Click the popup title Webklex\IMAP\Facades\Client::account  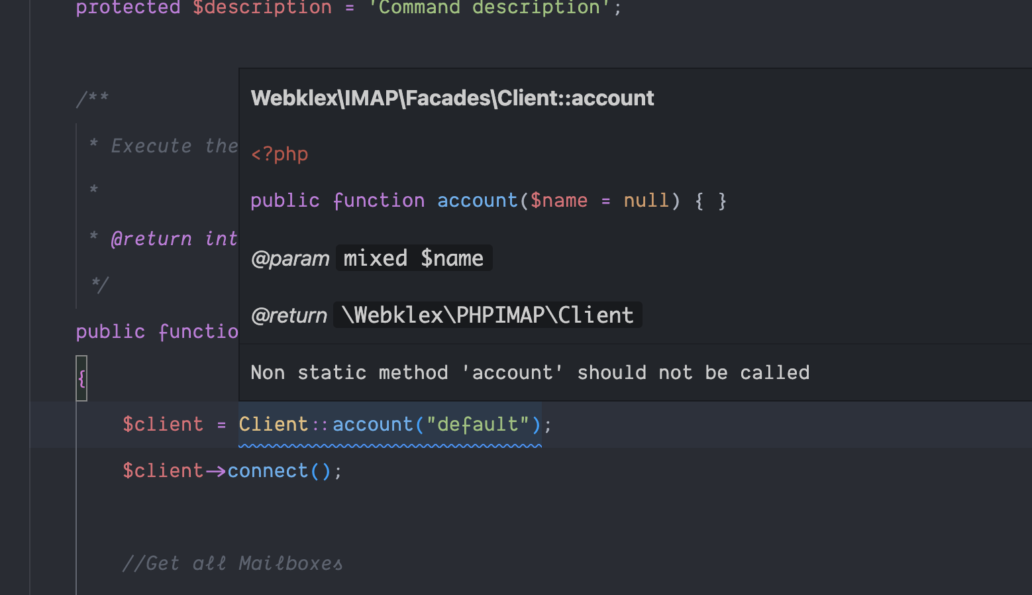tap(452, 98)
